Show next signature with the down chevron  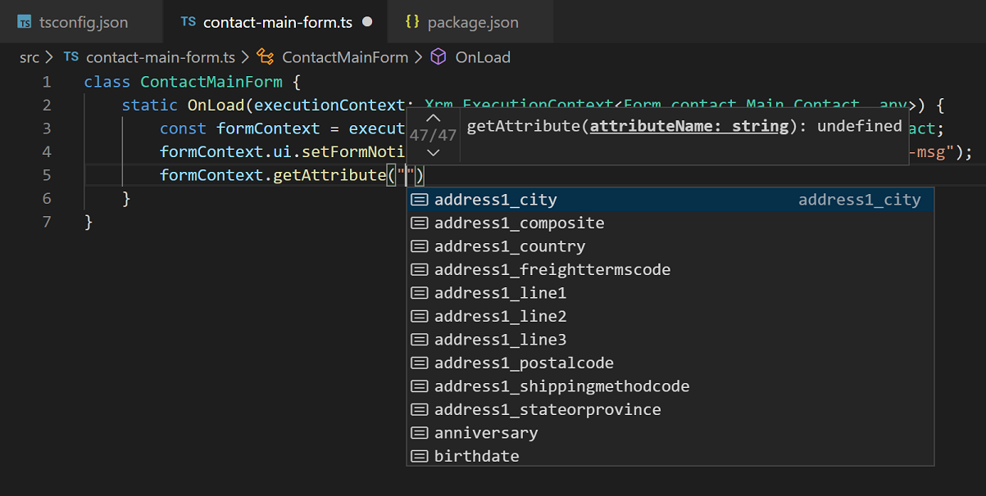pos(434,152)
